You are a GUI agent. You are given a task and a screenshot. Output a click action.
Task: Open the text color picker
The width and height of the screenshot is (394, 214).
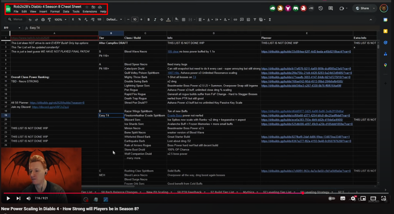168,20
